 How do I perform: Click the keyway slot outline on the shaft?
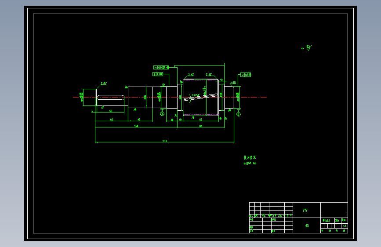(x=111, y=98)
